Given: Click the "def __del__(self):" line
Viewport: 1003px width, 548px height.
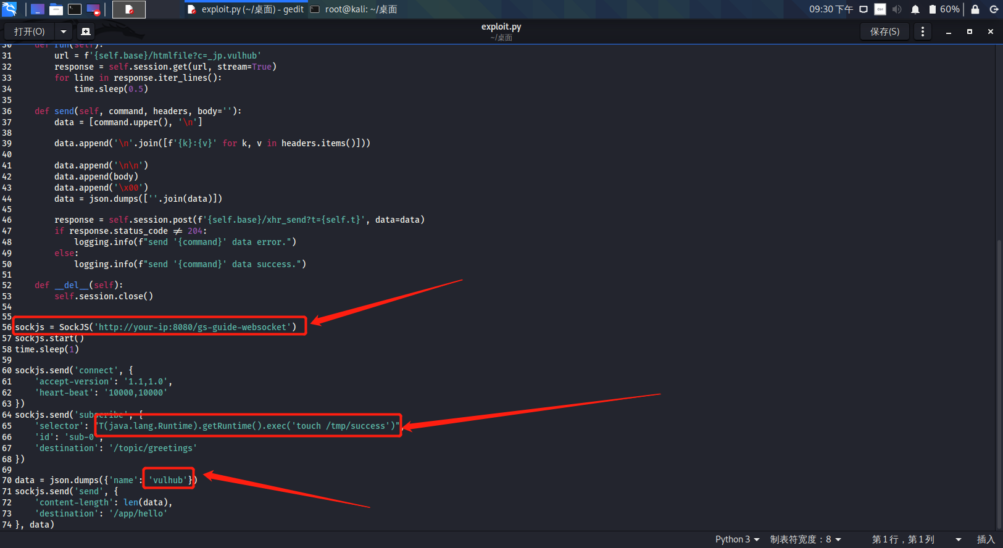Looking at the screenshot, I should click(x=79, y=285).
